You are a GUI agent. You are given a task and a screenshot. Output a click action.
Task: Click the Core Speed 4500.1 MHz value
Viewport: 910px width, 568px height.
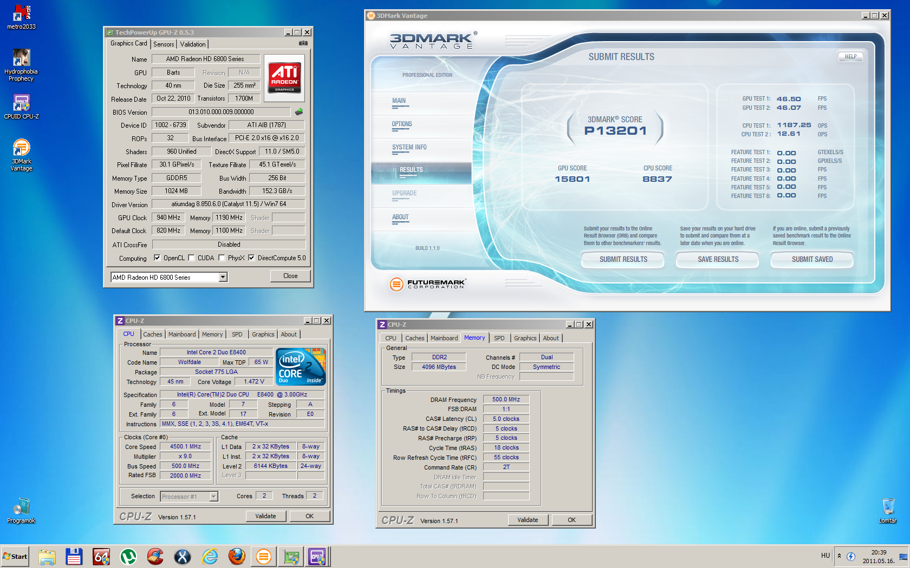185,446
